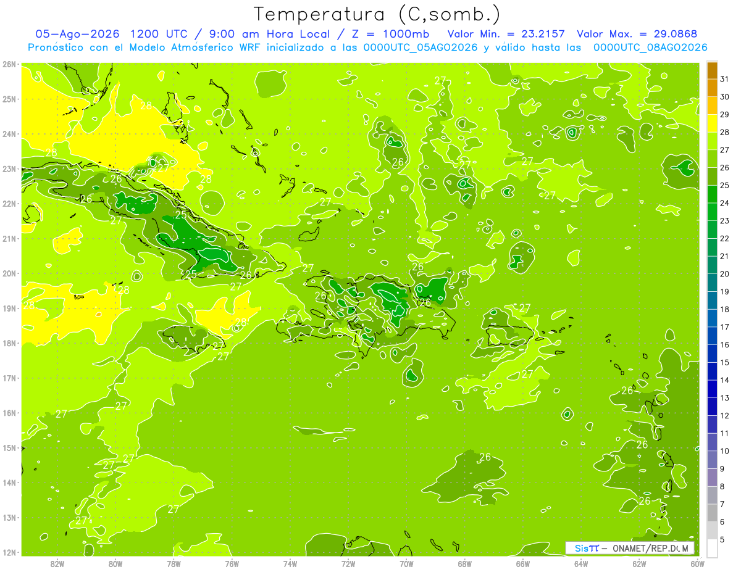Click the '24N' latitude axis label

(9, 134)
